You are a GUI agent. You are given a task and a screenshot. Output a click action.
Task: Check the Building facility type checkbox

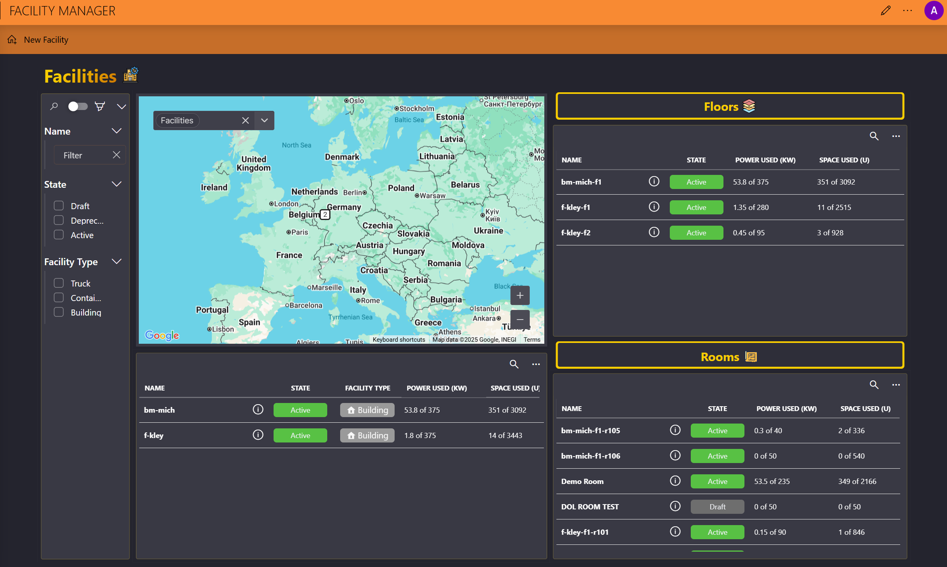tap(59, 312)
